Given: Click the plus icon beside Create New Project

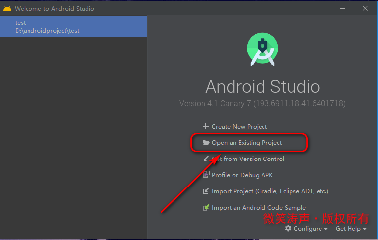Looking at the screenshot, I should 205,126.
